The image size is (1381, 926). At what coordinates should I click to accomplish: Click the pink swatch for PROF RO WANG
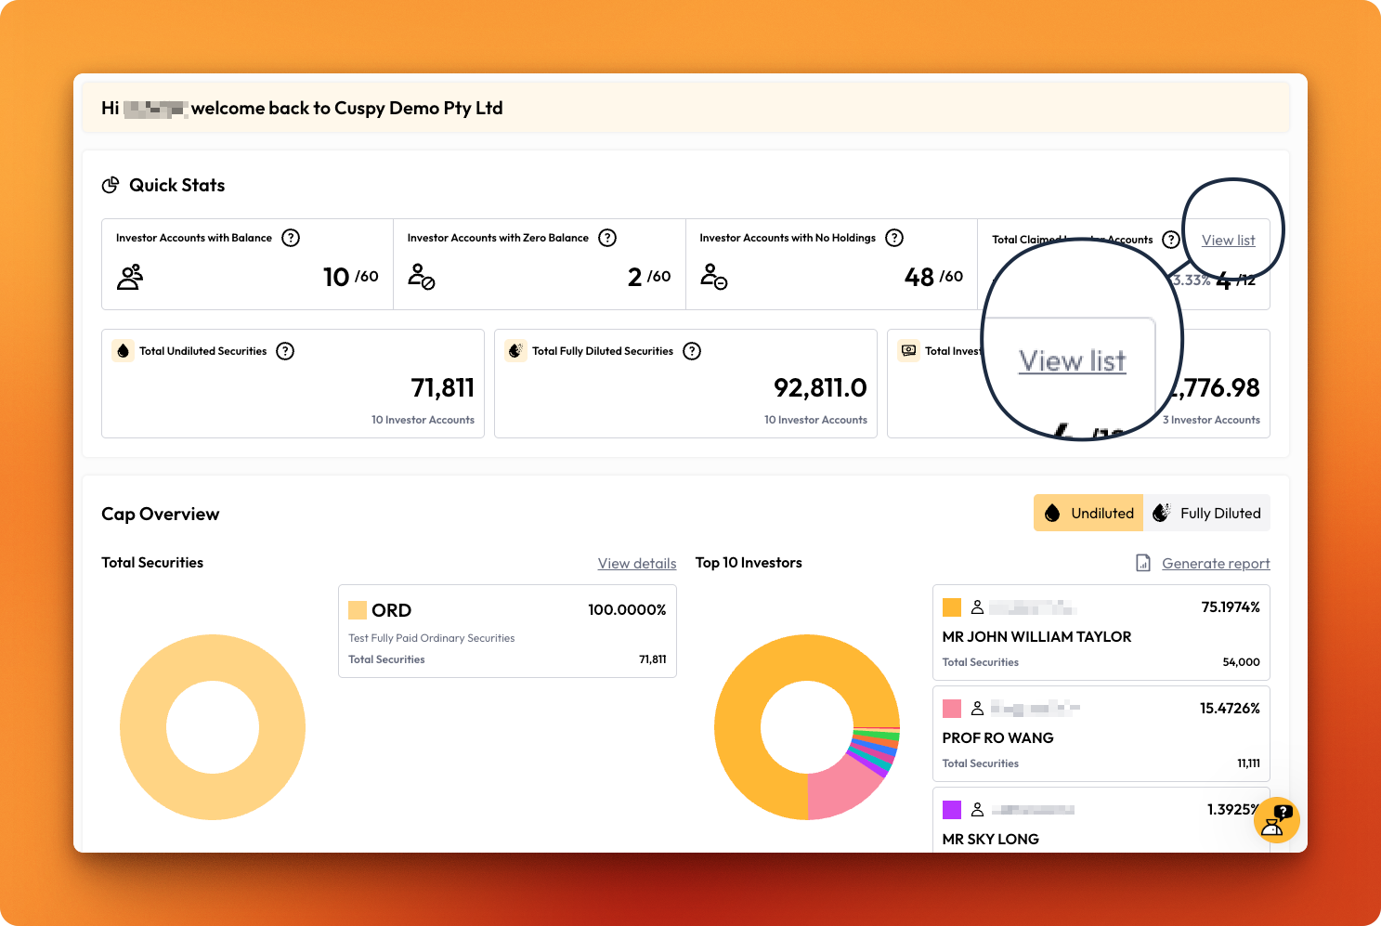tap(952, 709)
